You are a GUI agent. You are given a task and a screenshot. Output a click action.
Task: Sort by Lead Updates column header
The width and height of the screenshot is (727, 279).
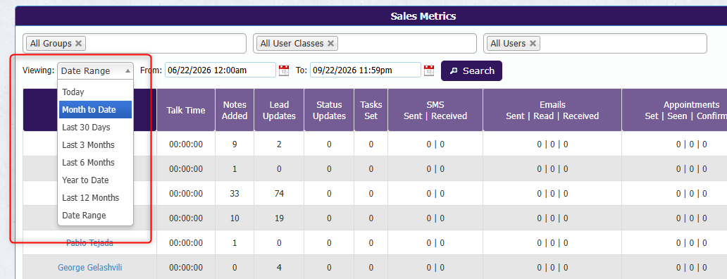[x=279, y=111]
